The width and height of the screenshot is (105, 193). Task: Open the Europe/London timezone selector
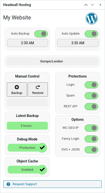(x=52, y=61)
